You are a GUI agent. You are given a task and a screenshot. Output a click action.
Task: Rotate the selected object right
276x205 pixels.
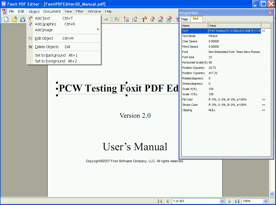coord(135,19)
